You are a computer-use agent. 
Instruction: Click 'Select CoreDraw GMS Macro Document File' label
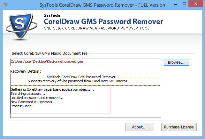(x=49, y=53)
